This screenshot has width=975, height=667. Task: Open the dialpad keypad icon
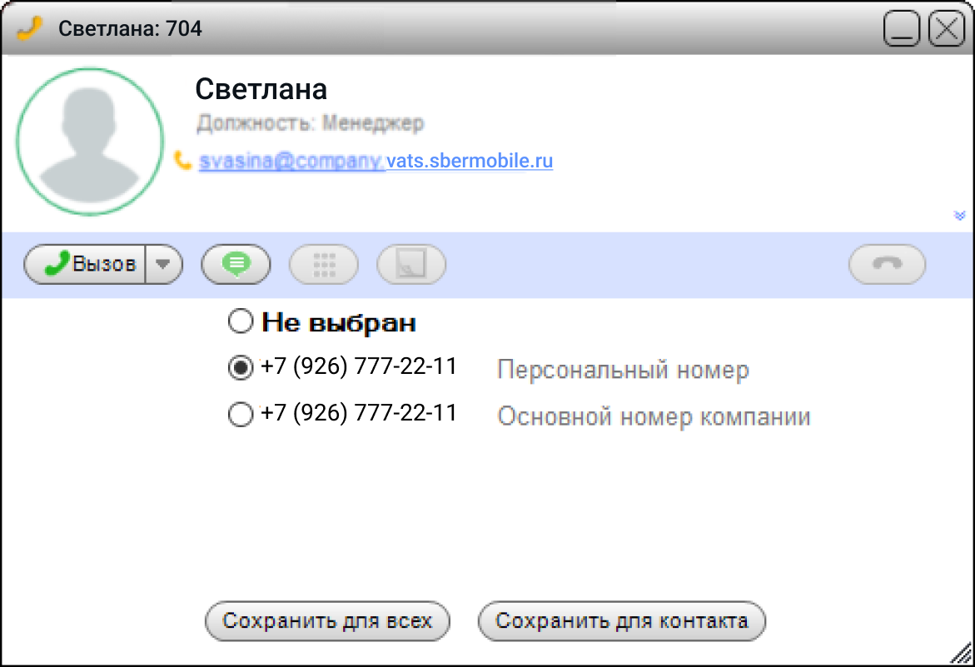324,265
